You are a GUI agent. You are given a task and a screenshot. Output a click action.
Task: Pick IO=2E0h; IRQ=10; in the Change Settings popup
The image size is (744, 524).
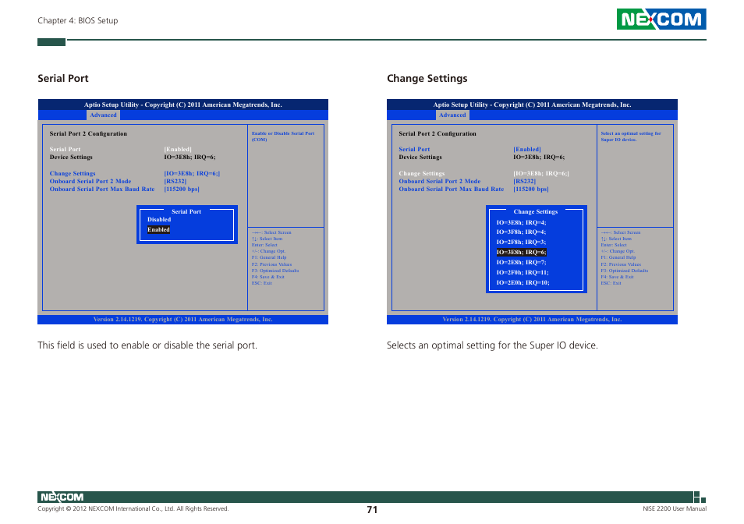tap(523, 282)
